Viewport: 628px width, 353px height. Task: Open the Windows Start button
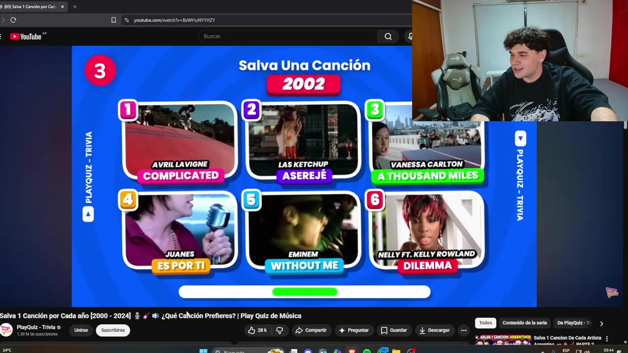203,351
